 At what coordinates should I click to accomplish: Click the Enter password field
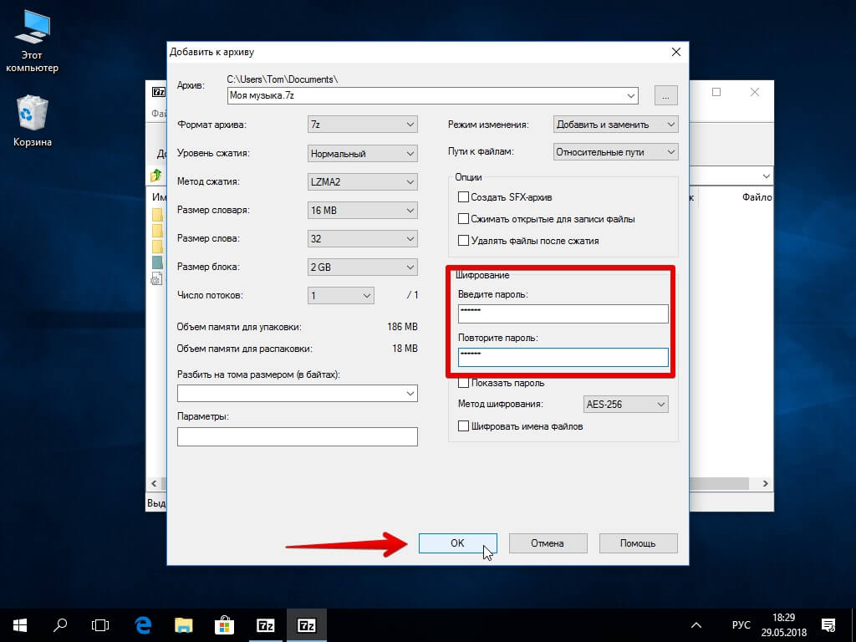(x=563, y=314)
